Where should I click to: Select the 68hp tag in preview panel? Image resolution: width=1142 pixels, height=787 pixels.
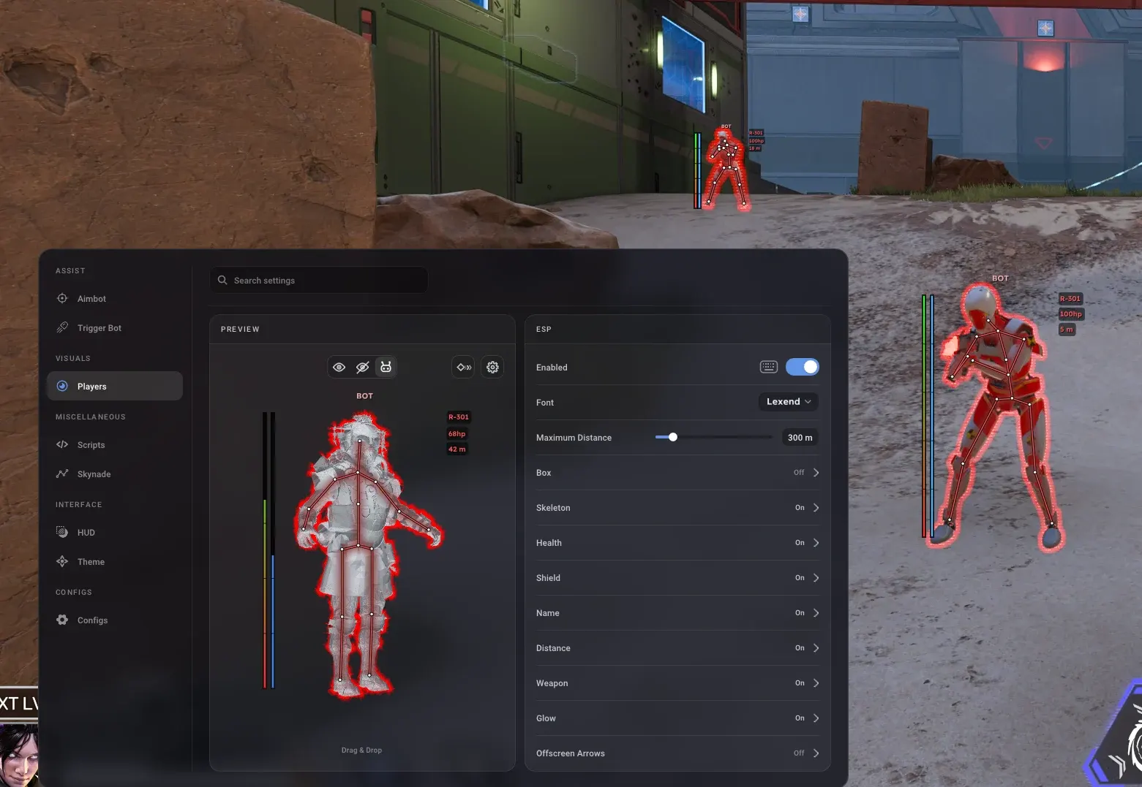pos(457,433)
